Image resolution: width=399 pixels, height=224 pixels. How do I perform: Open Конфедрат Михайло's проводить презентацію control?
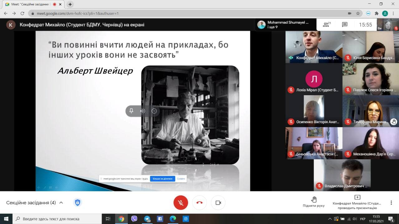click(x=357, y=203)
